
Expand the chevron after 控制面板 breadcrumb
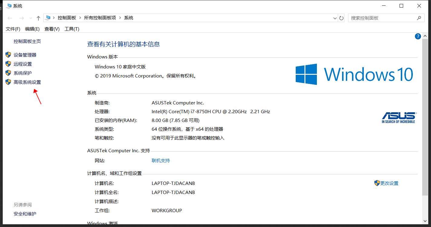point(80,18)
